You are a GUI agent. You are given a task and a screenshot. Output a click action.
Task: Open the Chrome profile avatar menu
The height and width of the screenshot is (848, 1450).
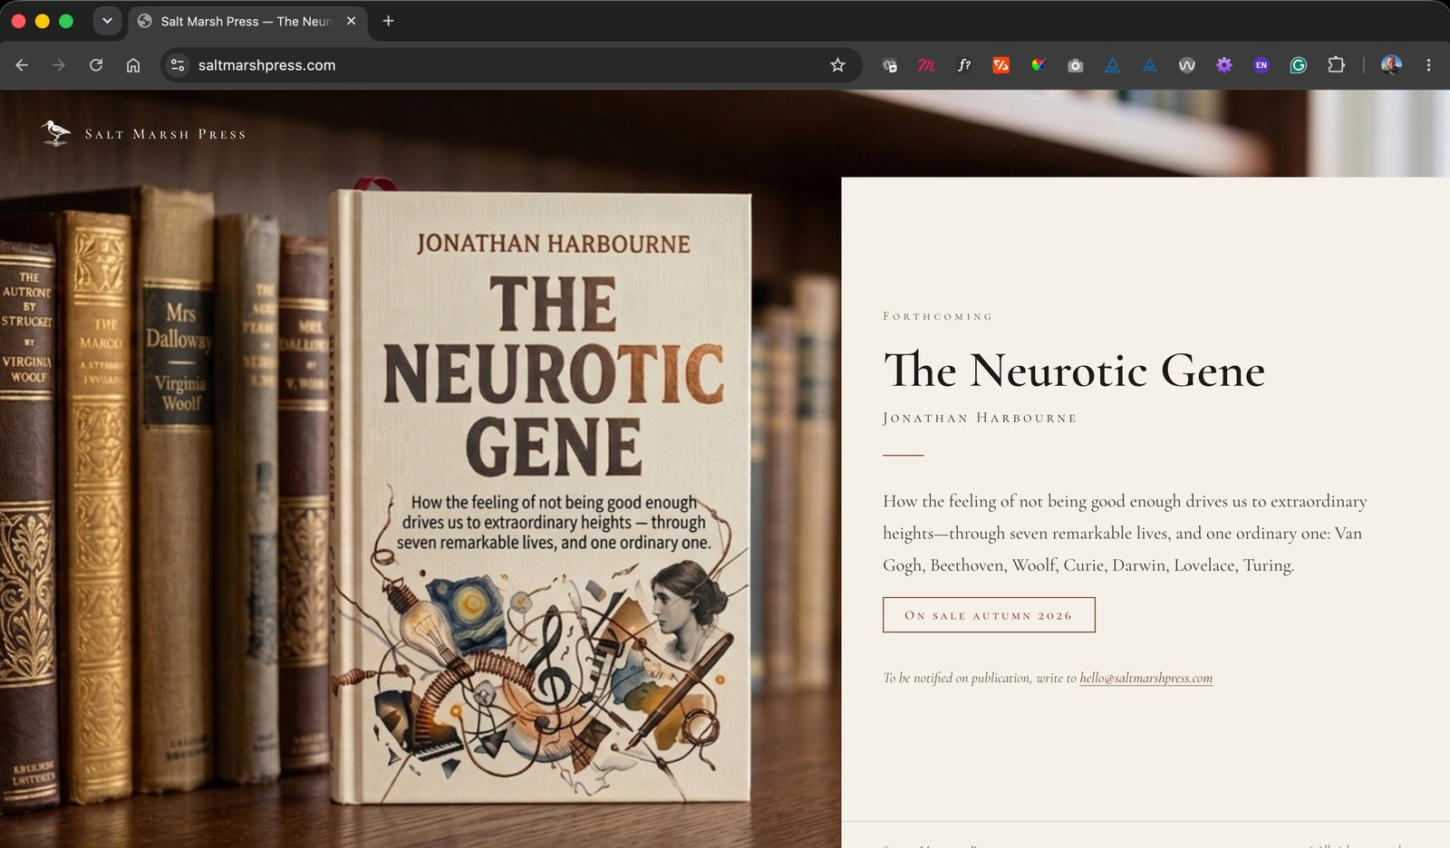coord(1391,65)
